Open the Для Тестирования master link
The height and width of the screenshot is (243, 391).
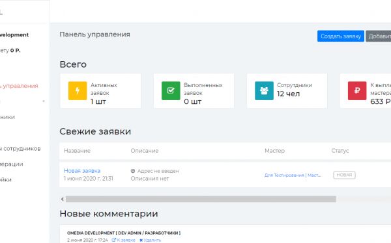click(293, 175)
